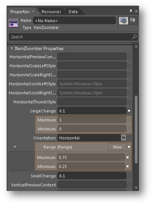This screenshot has width=161, height=206.
Task: Click the HorizontalThumbStyle value field
Action: tap(92, 101)
